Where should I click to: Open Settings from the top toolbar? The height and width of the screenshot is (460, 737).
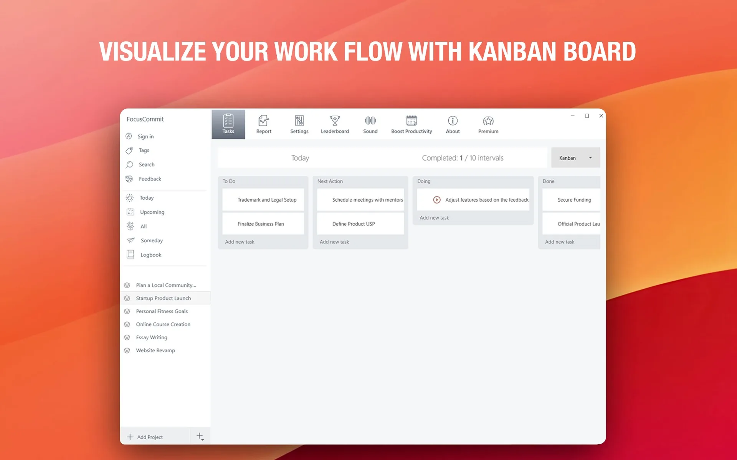(x=299, y=125)
